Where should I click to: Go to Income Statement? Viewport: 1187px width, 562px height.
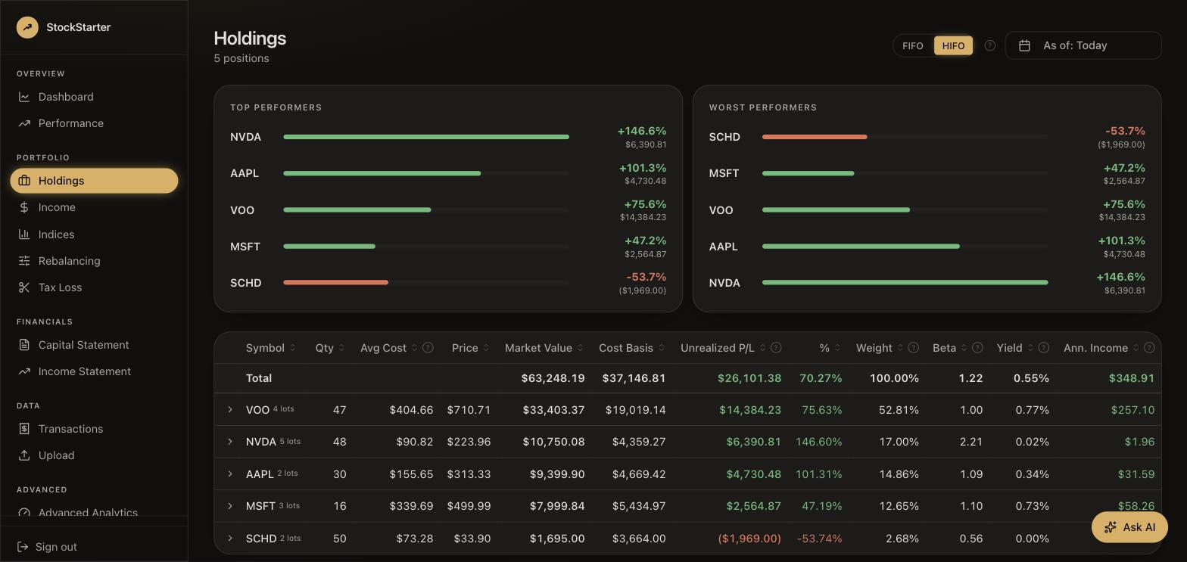[x=94, y=371]
